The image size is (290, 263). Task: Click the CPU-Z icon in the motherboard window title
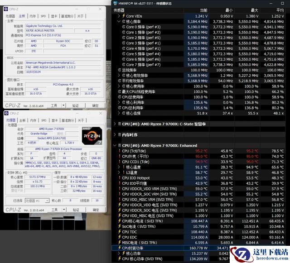[6, 9]
